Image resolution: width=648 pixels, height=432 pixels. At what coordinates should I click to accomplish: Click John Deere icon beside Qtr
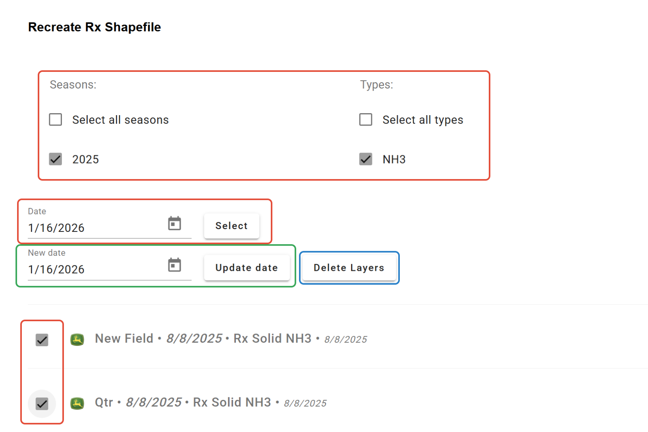tap(77, 403)
